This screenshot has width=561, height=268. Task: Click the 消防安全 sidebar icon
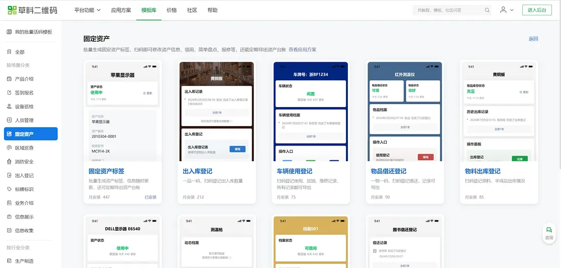[9, 161]
